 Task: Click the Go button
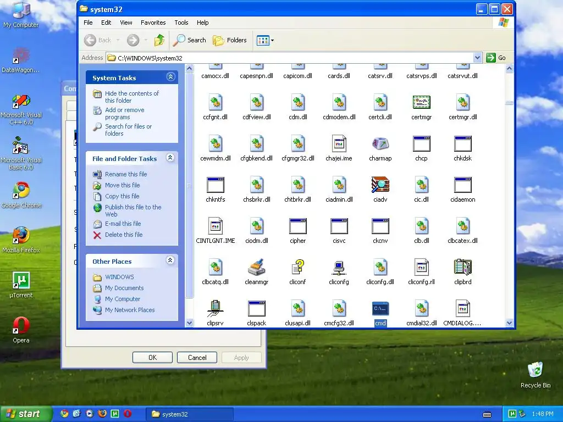coord(496,58)
